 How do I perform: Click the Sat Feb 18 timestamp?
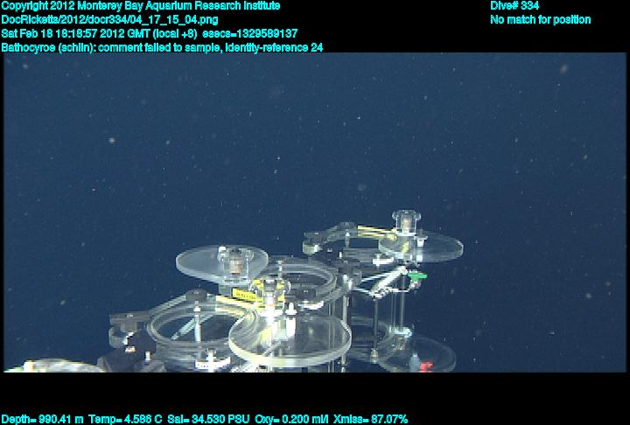[99, 34]
